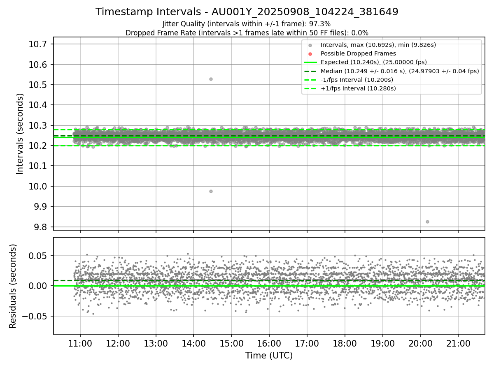Click the lowest outlier point near 9.83 seconds
Screen dimensions: 494x370
(x=427, y=222)
